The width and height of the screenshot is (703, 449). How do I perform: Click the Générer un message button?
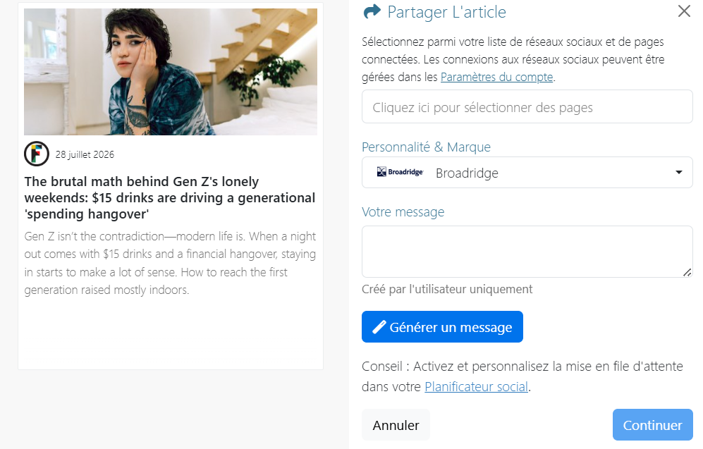(x=442, y=326)
